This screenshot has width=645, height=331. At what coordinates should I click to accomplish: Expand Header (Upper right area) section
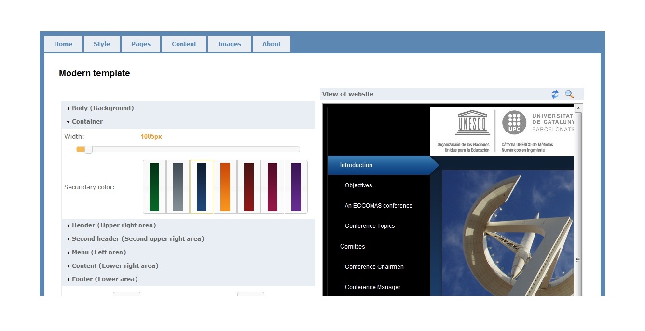point(114,225)
